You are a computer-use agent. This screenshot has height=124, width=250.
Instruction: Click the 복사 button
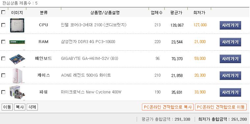point(20,107)
